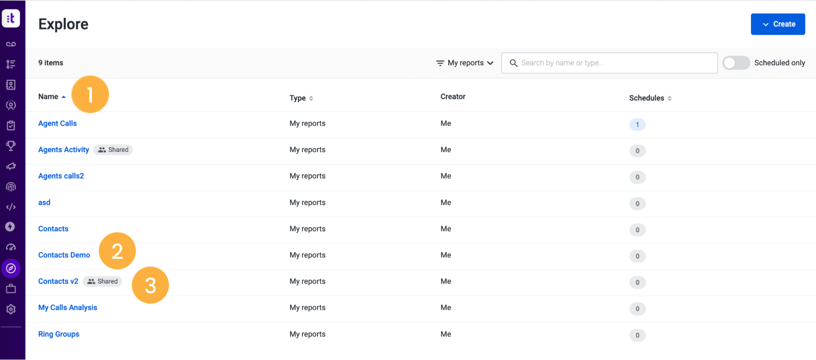Screen dimensions: 816x360
Task: Open the compass Explore icon
Action: (11, 268)
